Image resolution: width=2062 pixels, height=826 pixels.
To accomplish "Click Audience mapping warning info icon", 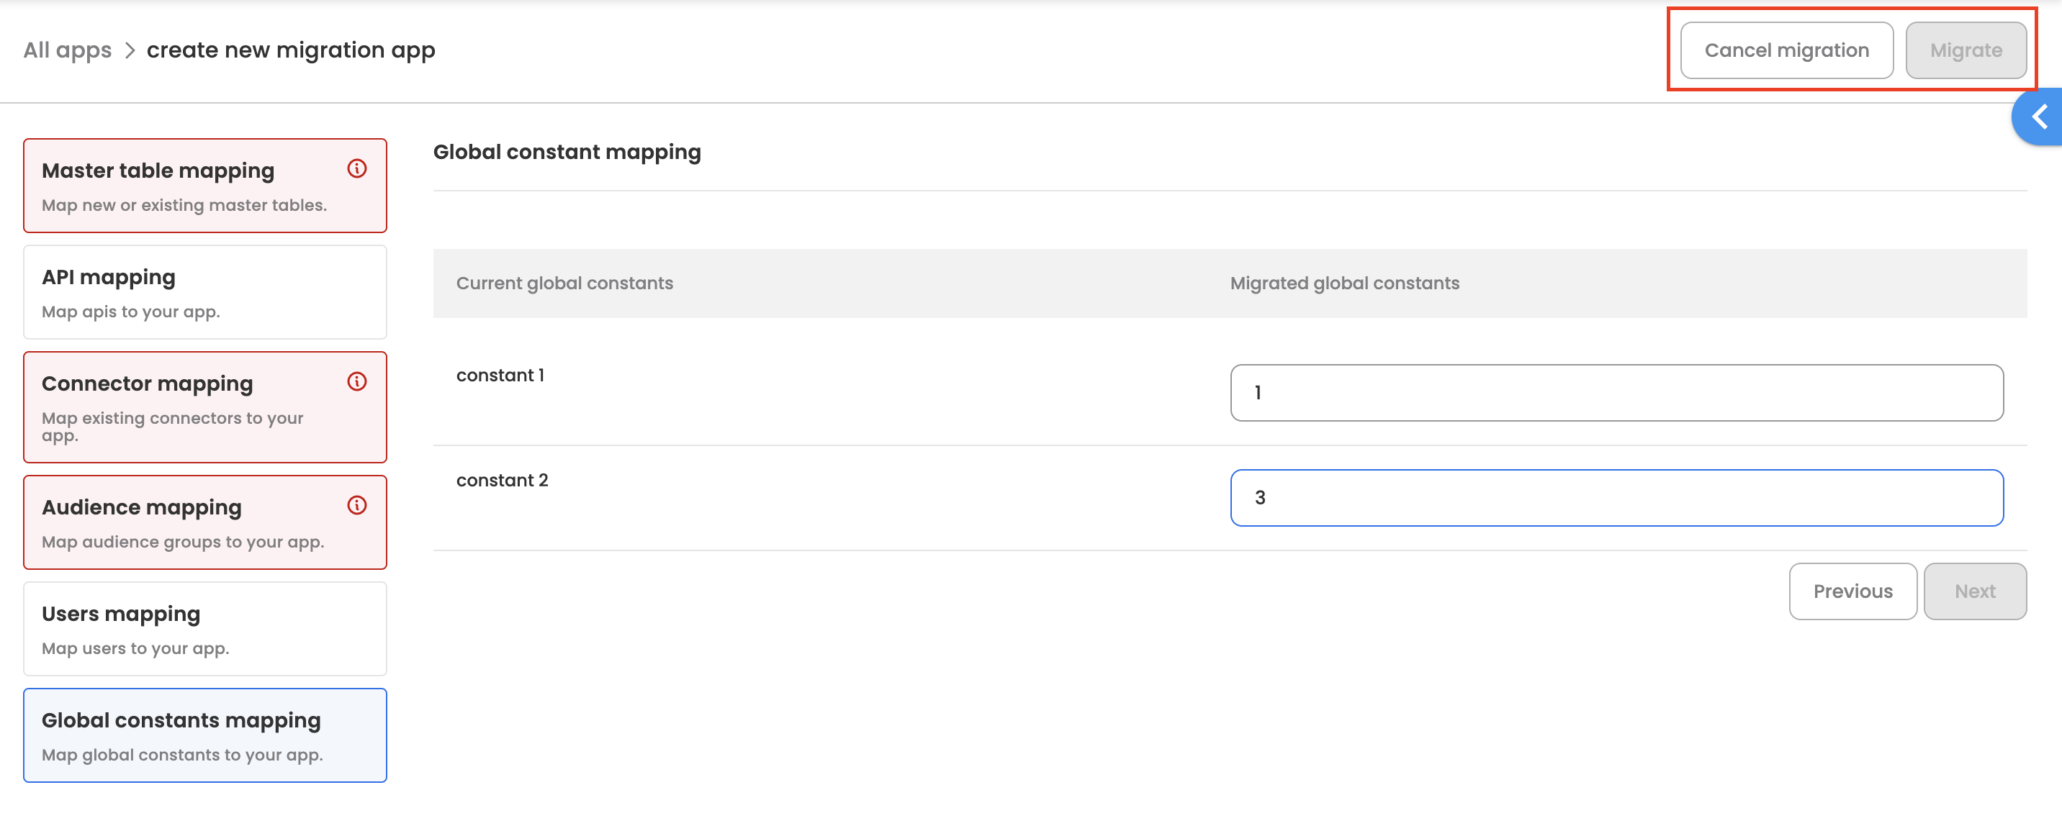I will [357, 505].
